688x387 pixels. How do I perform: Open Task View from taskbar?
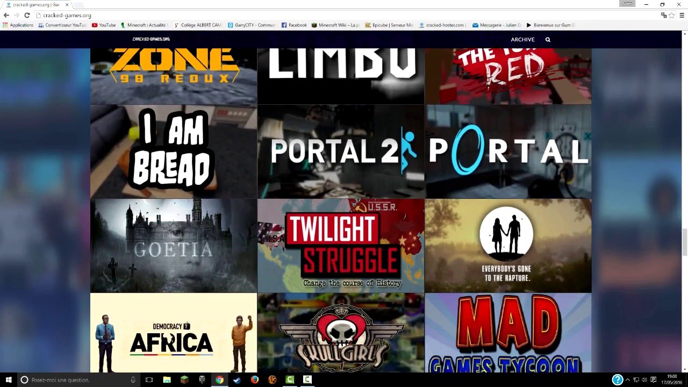coord(149,379)
